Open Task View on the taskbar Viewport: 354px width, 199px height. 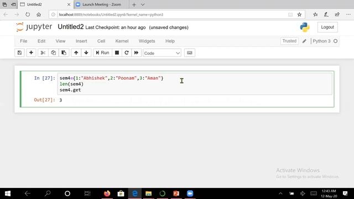click(x=87, y=193)
